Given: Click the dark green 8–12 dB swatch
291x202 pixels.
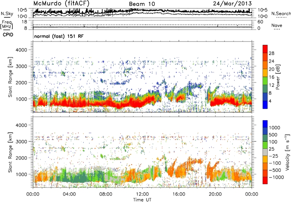Looking at the screenshot, I should click(x=265, y=89).
